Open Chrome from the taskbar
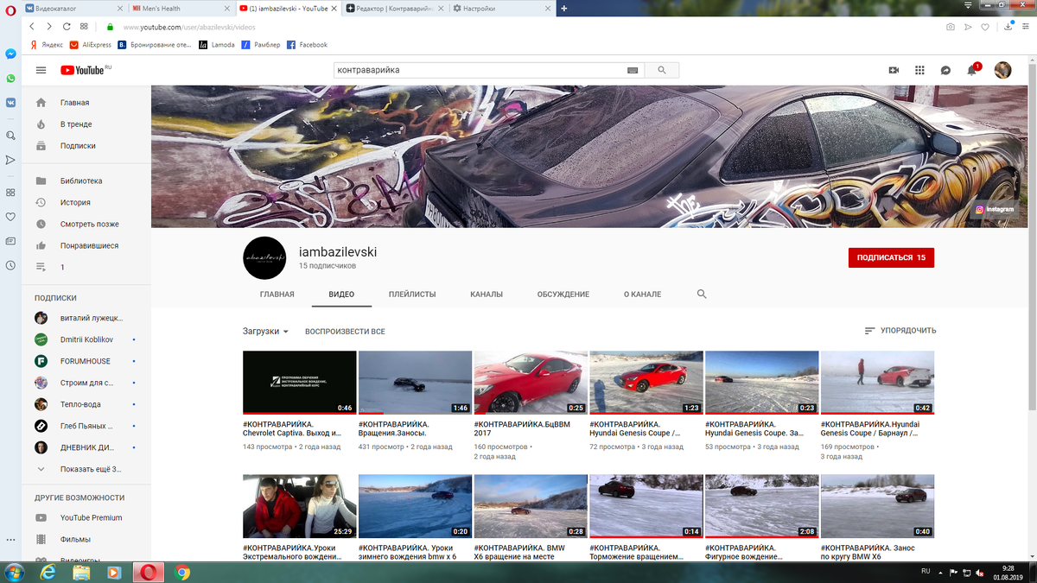This screenshot has height=583, width=1037. click(x=182, y=572)
